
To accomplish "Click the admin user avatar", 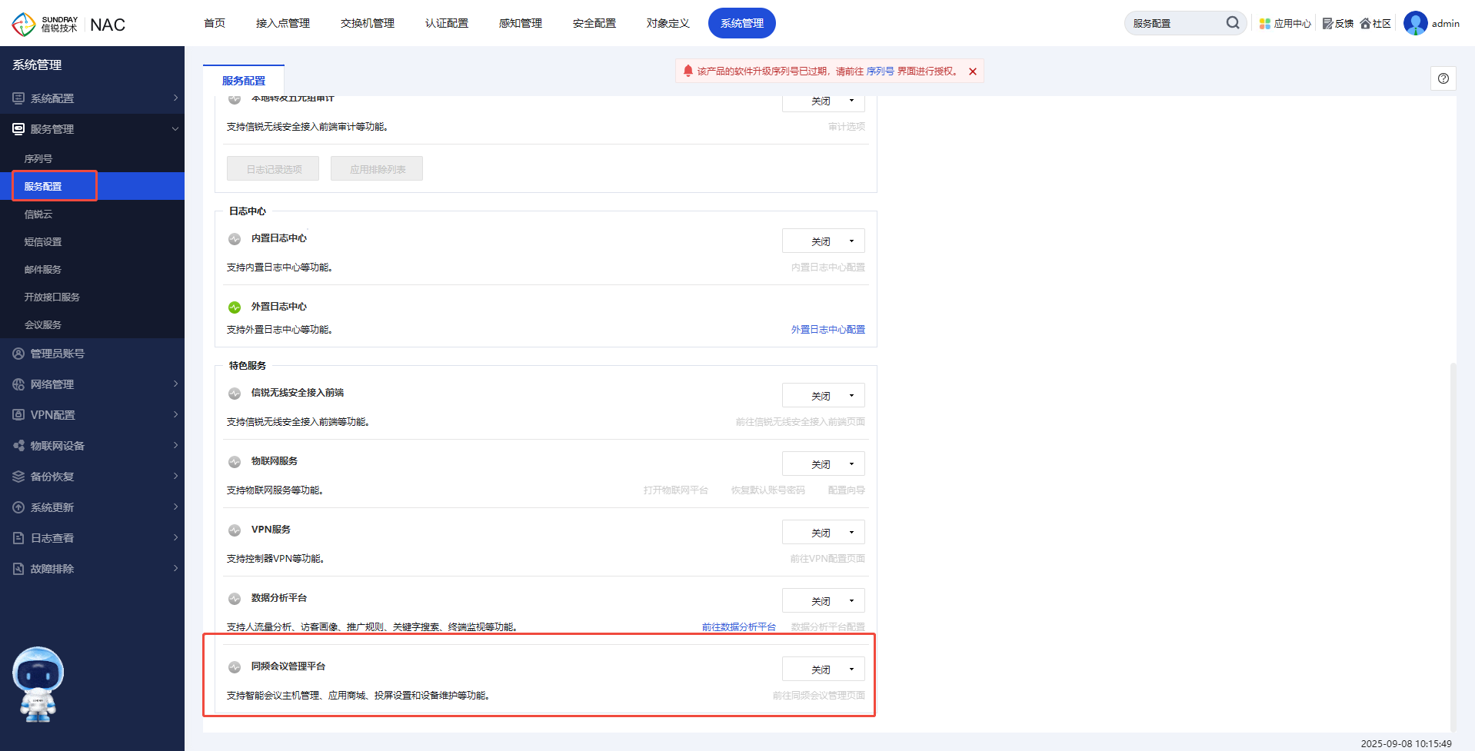I will [x=1415, y=23].
